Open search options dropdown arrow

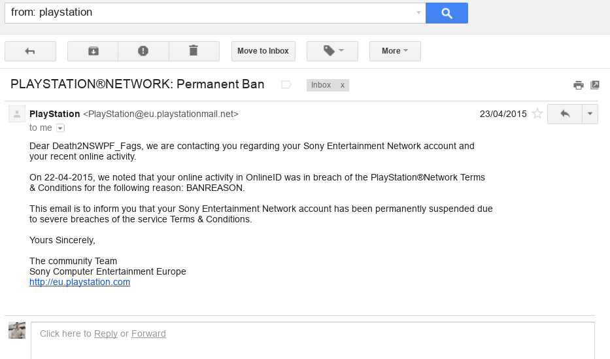(x=418, y=13)
